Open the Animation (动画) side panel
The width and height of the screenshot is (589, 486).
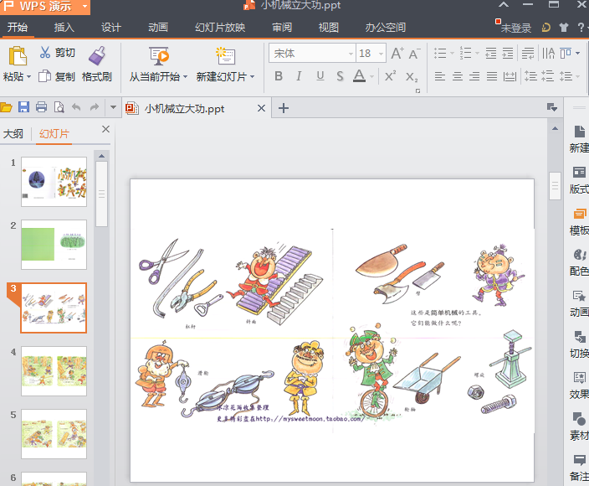579,296
